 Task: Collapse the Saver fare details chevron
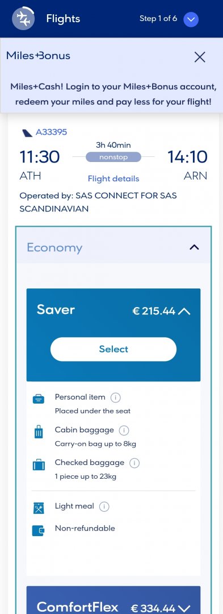(184, 312)
